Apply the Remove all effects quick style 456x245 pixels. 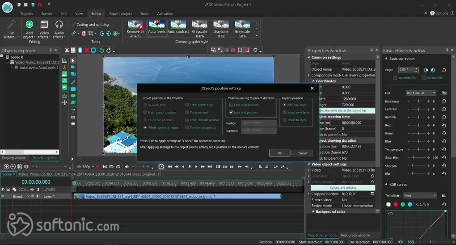pyautogui.click(x=135, y=29)
